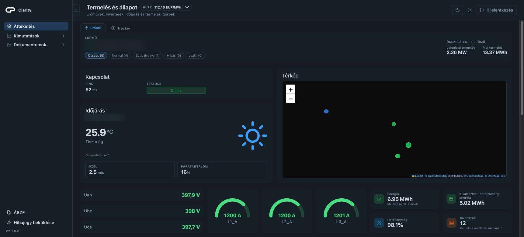Click the L3_A current gauge
Screen dimensions: 524x237
coord(341,211)
